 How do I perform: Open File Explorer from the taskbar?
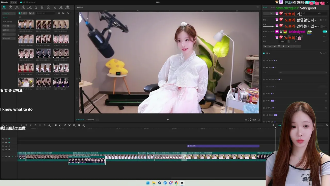click(x=154, y=183)
